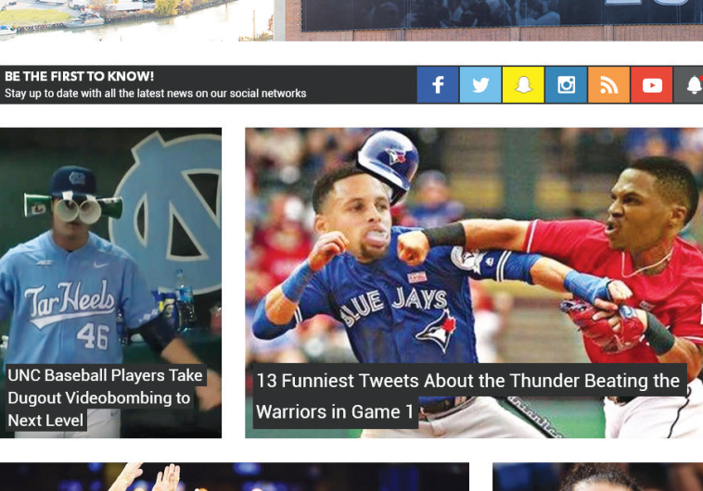Screen dimensions: 703x491
Task: Subscribe via the orange RSS feed icon
Action: click(608, 85)
